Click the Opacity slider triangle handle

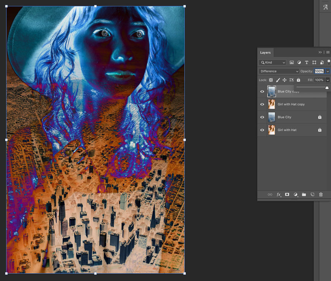[x=327, y=87]
